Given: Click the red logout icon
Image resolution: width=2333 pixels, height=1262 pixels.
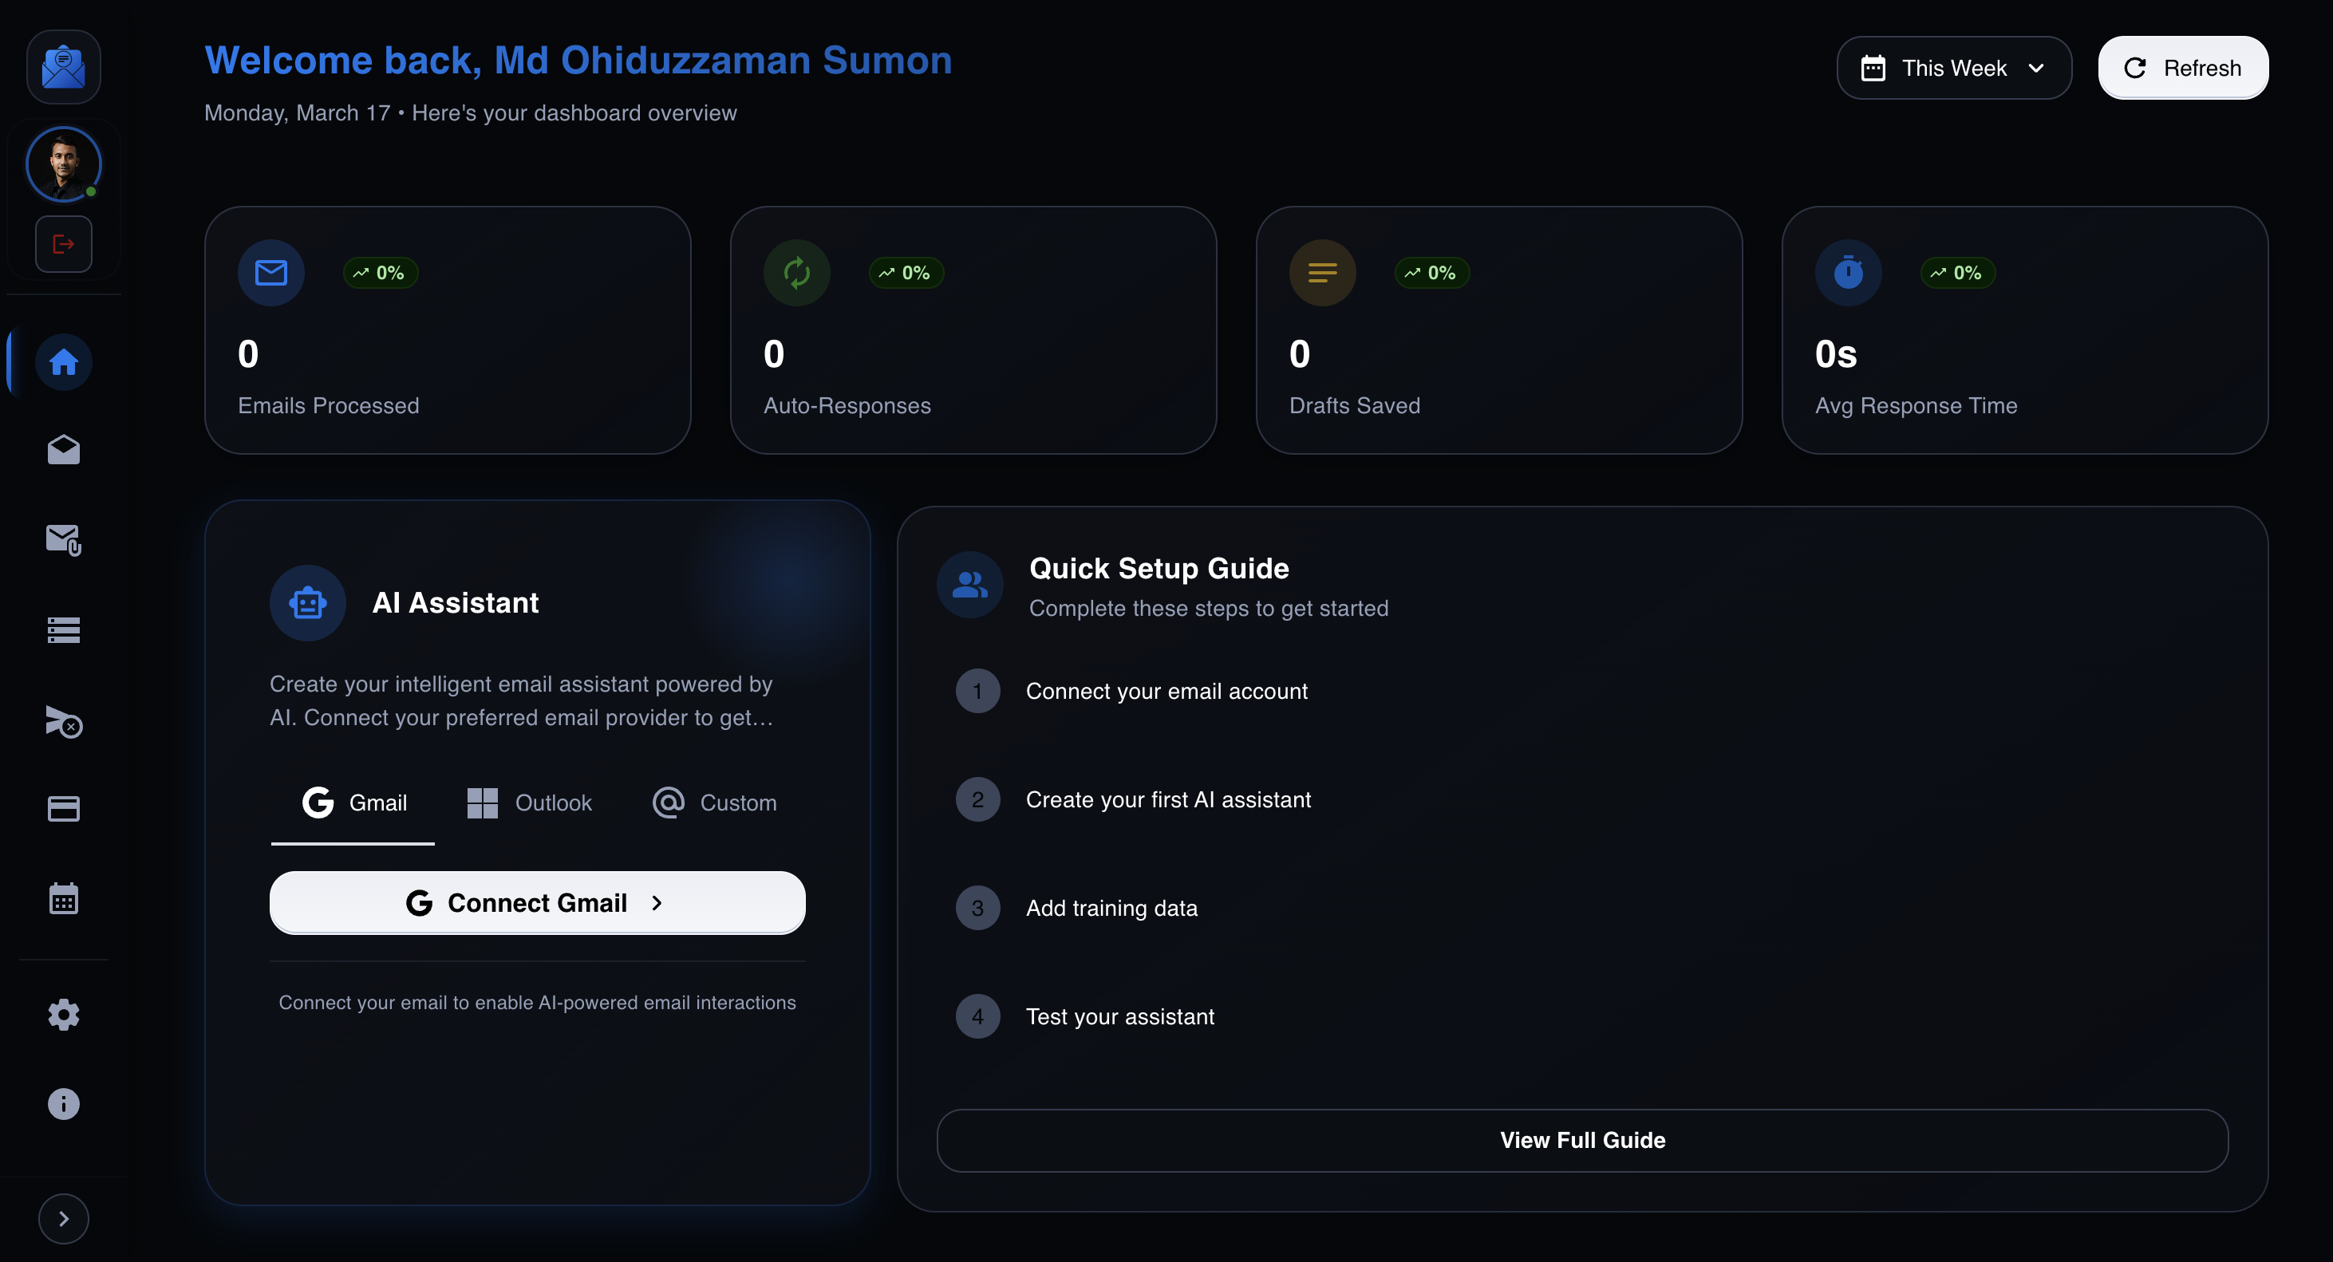Looking at the screenshot, I should (x=63, y=243).
